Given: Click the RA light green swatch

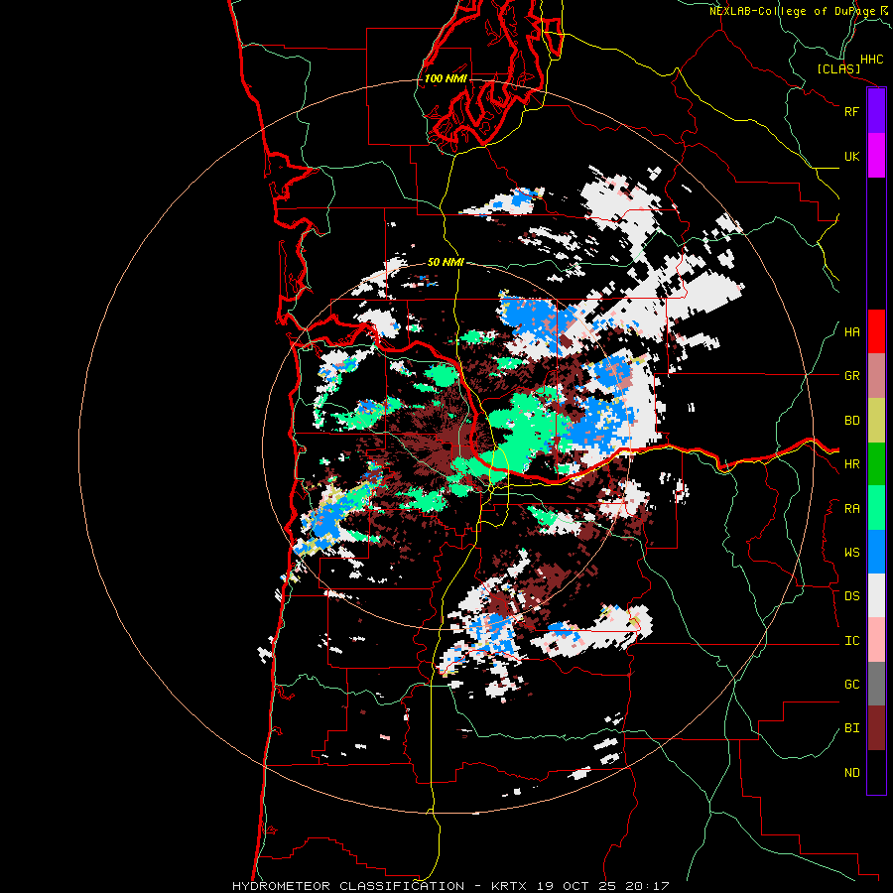Looking at the screenshot, I should 876,508.
